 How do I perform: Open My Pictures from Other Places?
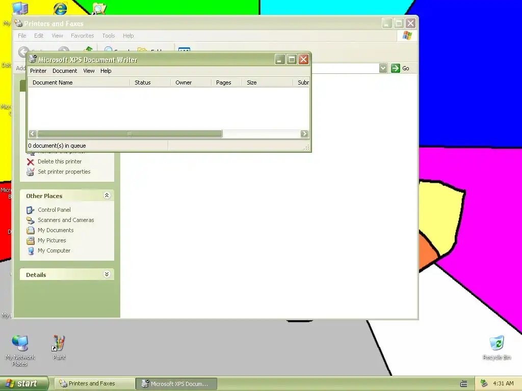pos(52,240)
